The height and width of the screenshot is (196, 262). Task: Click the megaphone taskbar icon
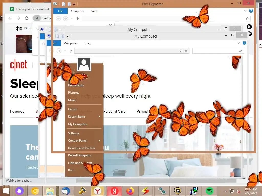pos(82,191)
